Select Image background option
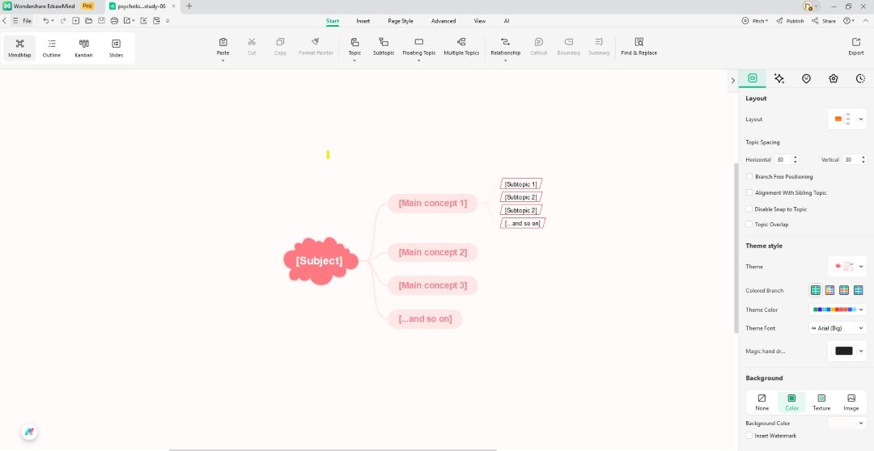Viewport: 874px width, 451px height. click(x=851, y=402)
